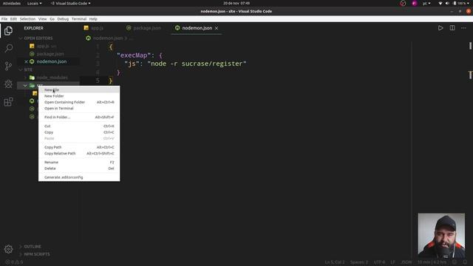This screenshot has width=473, height=266.
Task: Choose Copy Path from context menu
Action: pos(79,147)
